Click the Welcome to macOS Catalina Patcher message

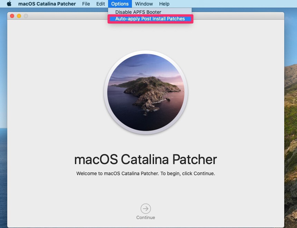(146, 173)
